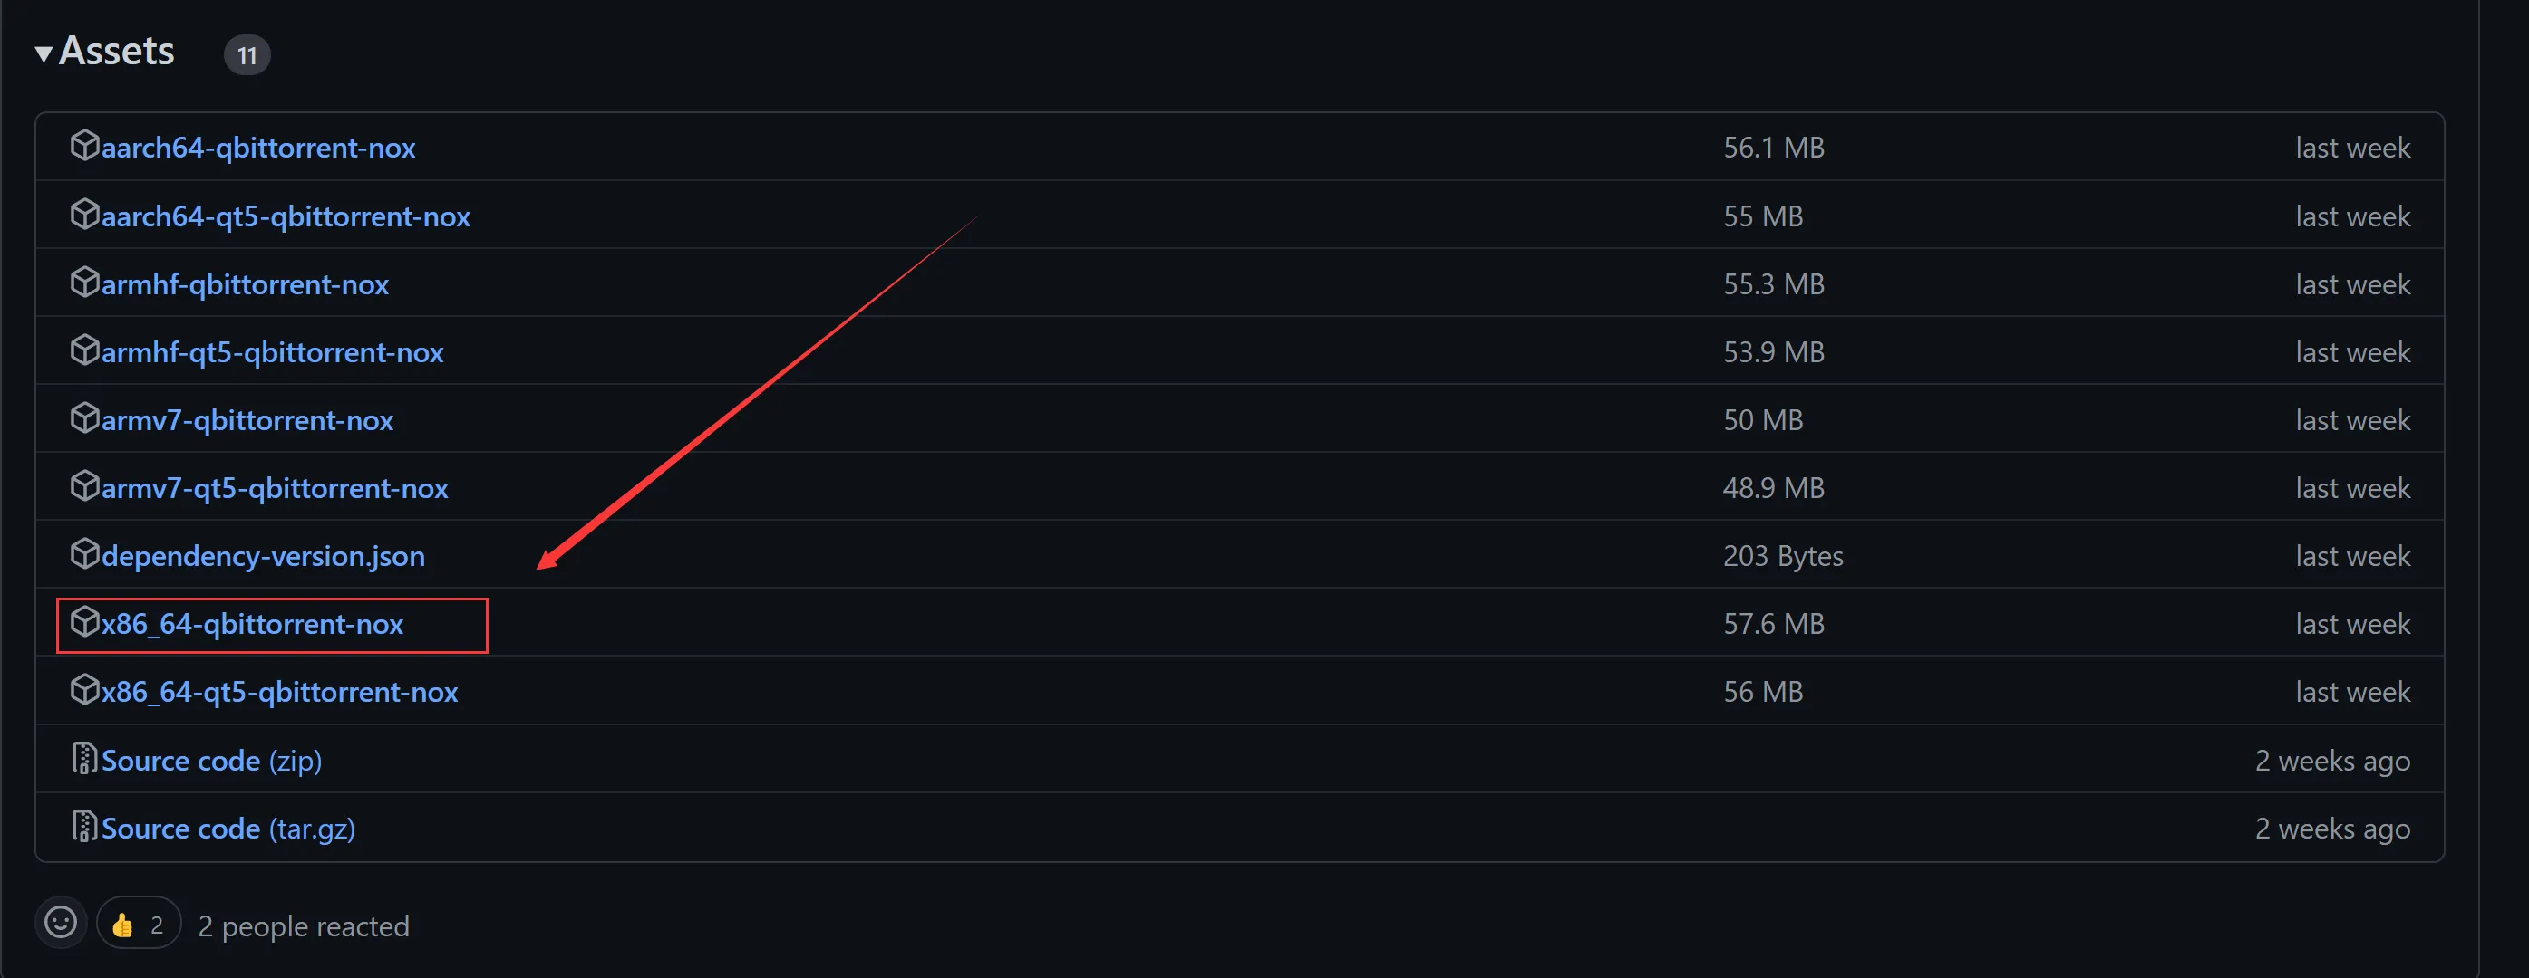2529x978 pixels.
Task: Click the package icon beside armv7-qbittorrent-nox
Action: pos(85,417)
